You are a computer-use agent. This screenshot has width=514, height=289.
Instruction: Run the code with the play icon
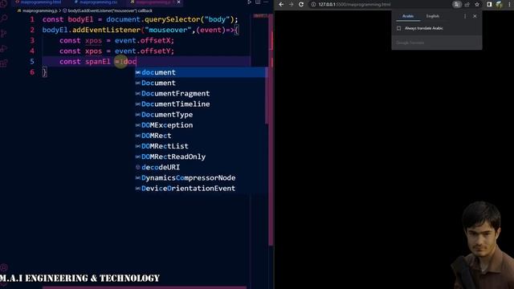[249, 2]
